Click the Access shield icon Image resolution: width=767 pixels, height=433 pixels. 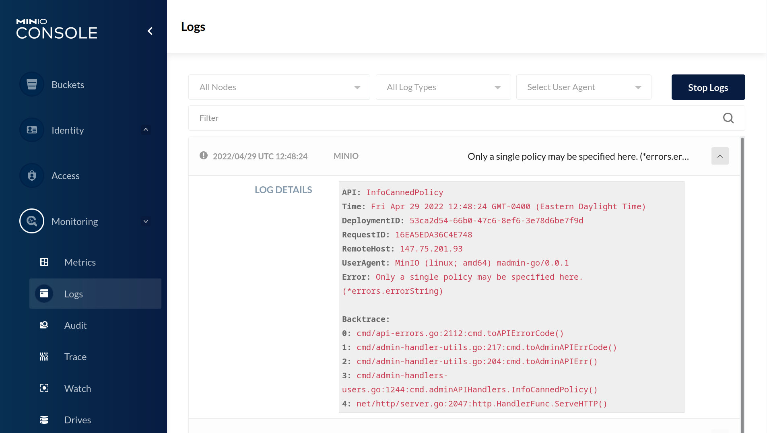(32, 175)
